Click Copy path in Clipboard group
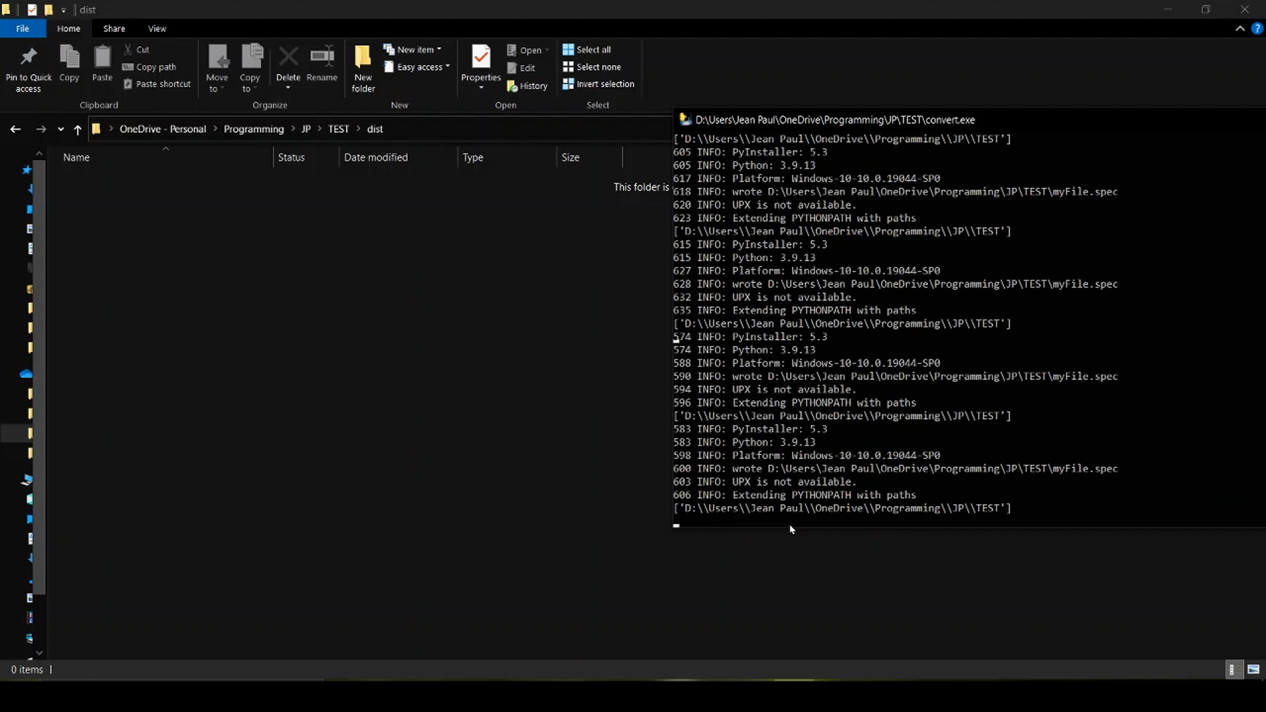 click(x=149, y=67)
